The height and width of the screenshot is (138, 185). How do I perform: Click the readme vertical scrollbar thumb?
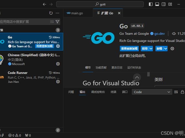point(148,74)
